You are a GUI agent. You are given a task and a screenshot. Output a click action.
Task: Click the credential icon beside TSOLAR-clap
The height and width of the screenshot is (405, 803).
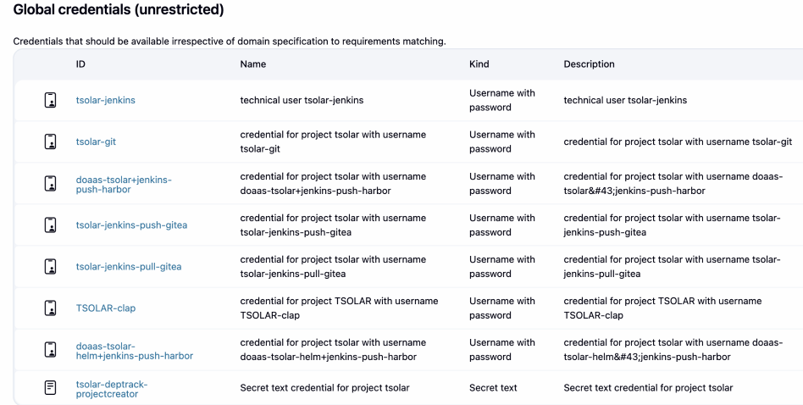(x=50, y=308)
